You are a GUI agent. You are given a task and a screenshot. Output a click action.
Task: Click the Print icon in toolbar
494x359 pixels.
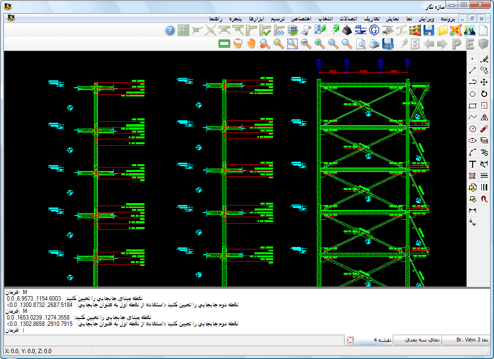click(374, 44)
